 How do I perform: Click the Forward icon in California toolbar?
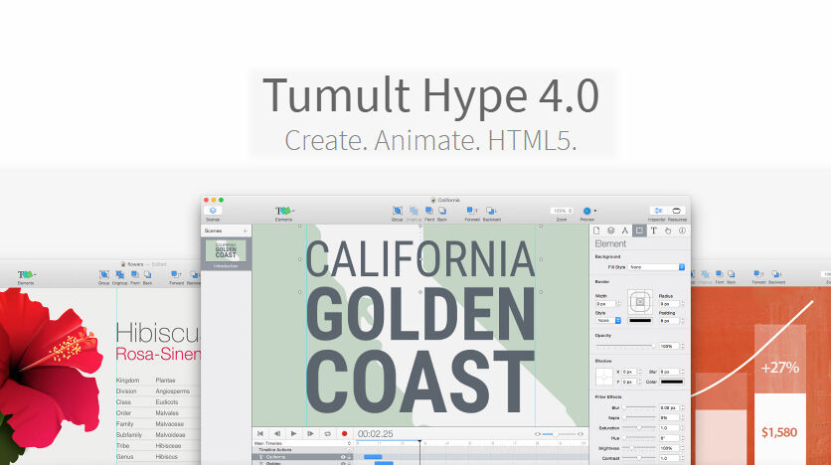[x=471, y=211]
